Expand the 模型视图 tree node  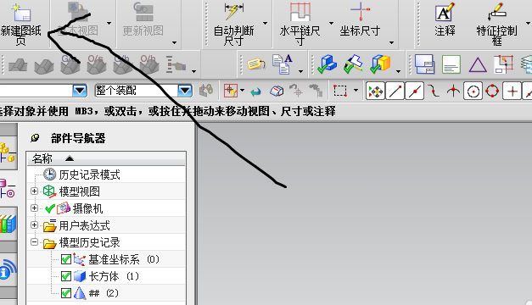point(34,191)
